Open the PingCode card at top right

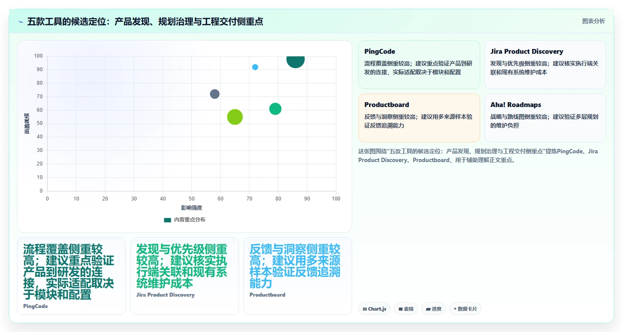point(419,65)
